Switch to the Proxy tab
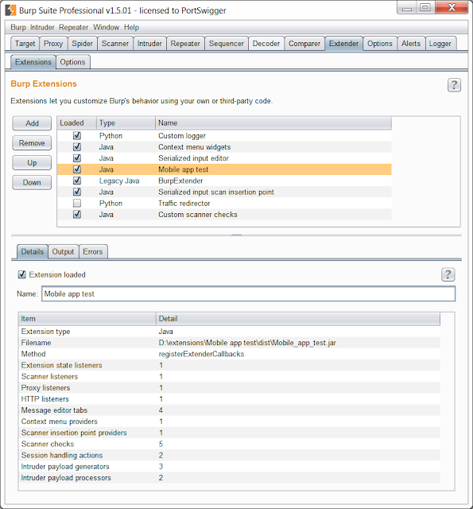Screen dimensions: 473x509 click(53, 44)
